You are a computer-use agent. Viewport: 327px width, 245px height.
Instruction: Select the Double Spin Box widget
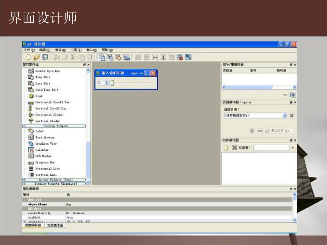pyautogui.click(x=44, y=71)
